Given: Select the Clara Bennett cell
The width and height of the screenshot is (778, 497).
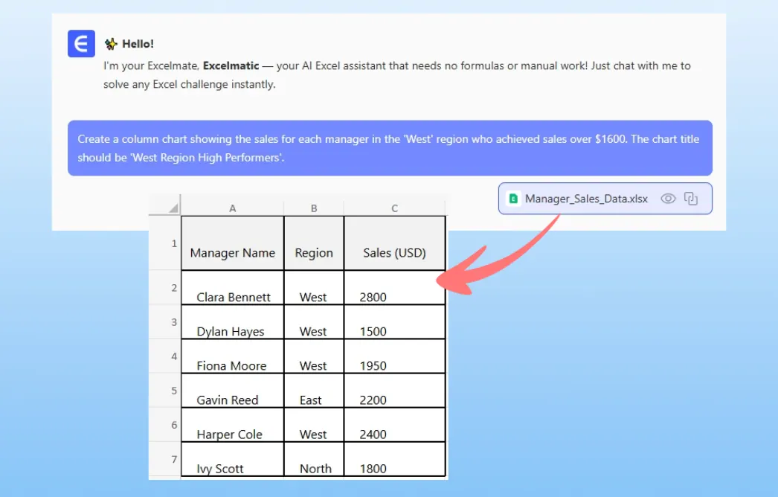Looking at the screenshot, I should pyautogui.click(x=233, y=296).
